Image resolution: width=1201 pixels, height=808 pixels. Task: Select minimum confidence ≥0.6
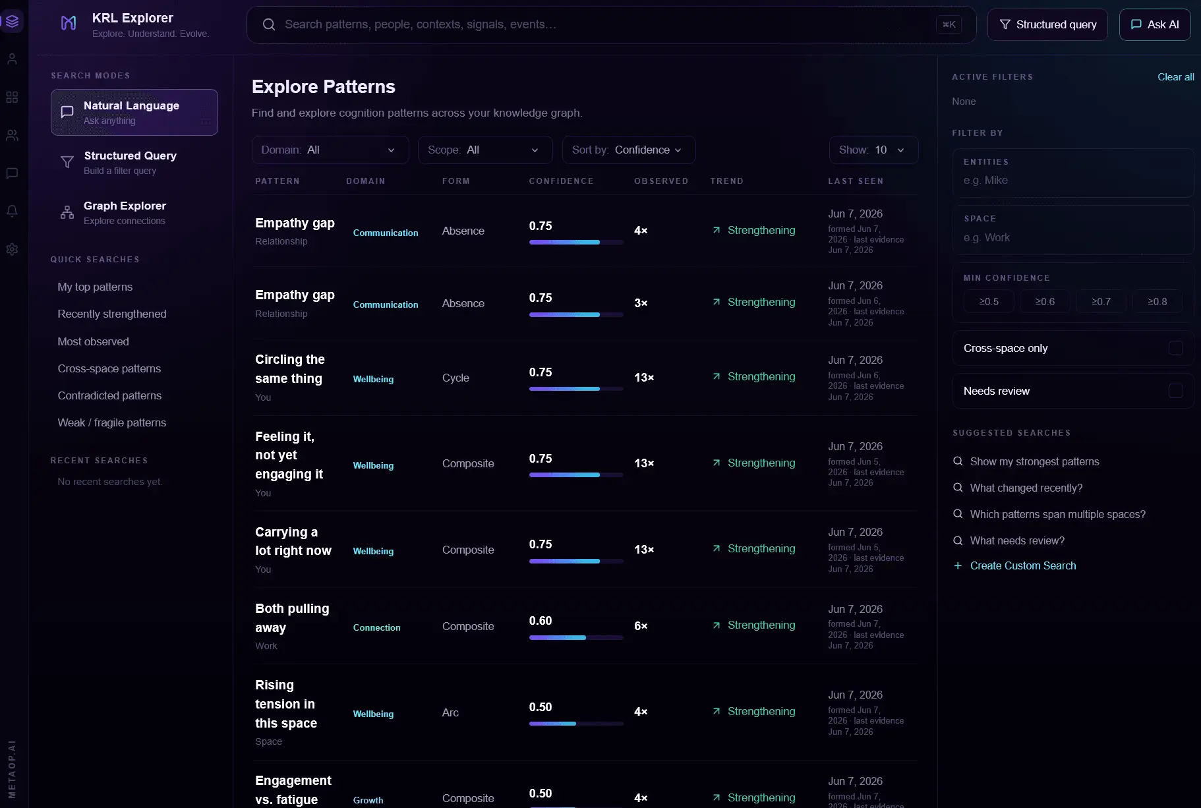click(1045, 301)
